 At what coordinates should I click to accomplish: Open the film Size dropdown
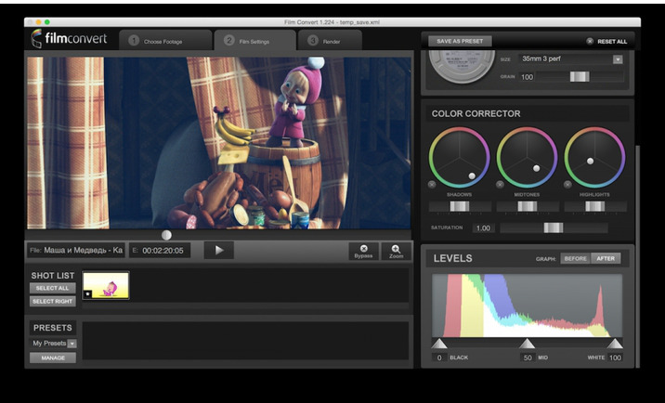click(x=618, y=59)
